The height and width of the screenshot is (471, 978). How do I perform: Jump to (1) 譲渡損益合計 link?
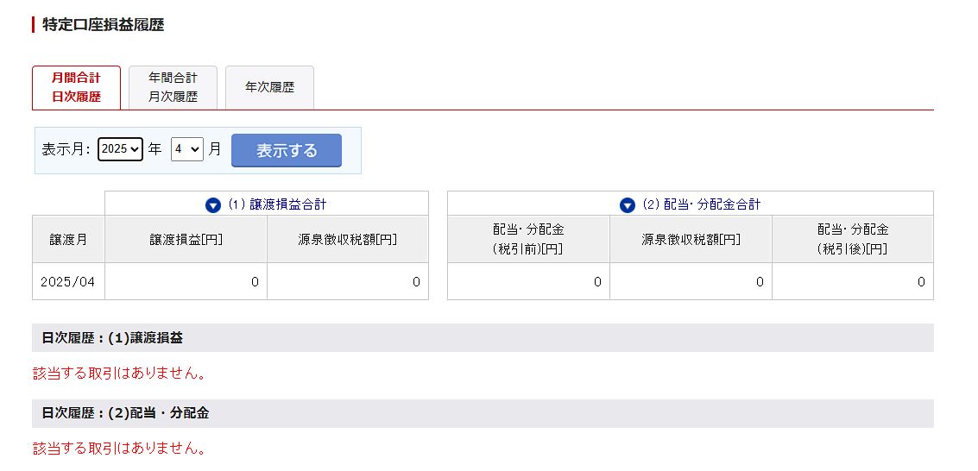tap(276, 204)
